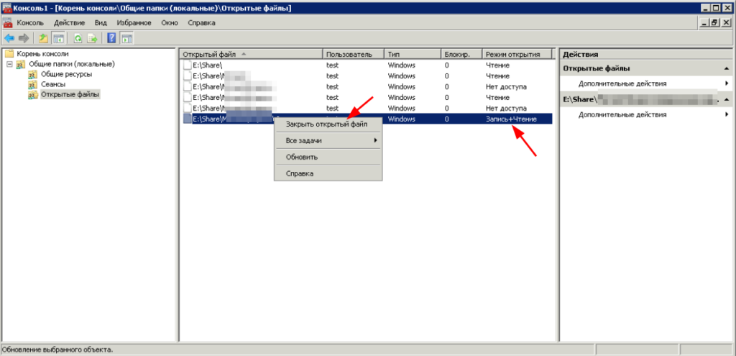Select Обновить in the context menu
The image size is (736, 356).
pos(328,157)
